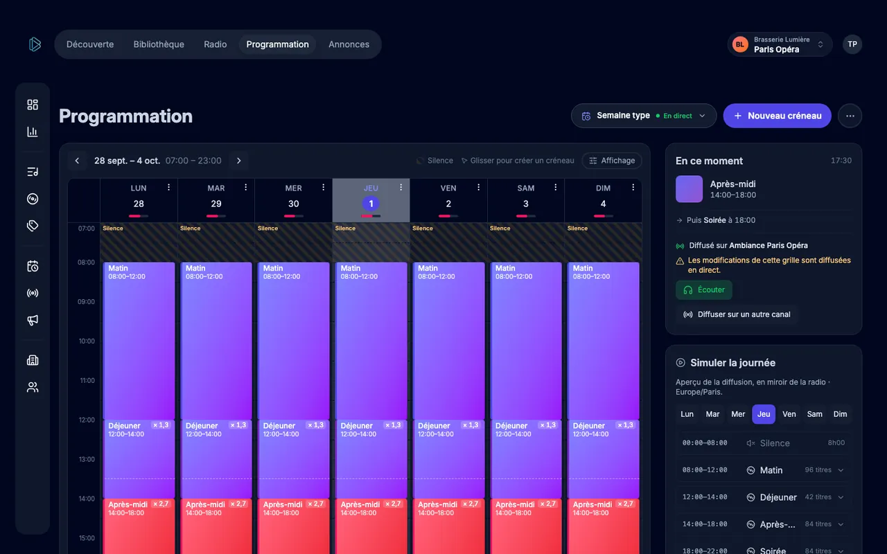Click the Soirée link in Puis Soirée à 18:00
This screenshot has height=554, width=887.
tap(714, 220)
